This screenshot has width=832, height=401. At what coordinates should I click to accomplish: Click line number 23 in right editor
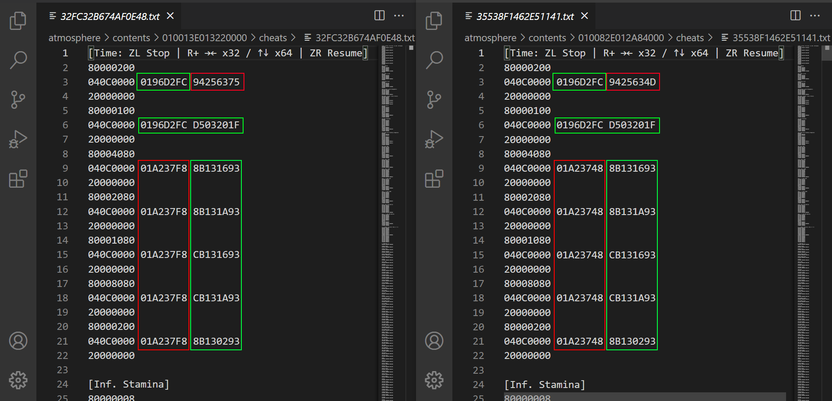click(478, 370)
